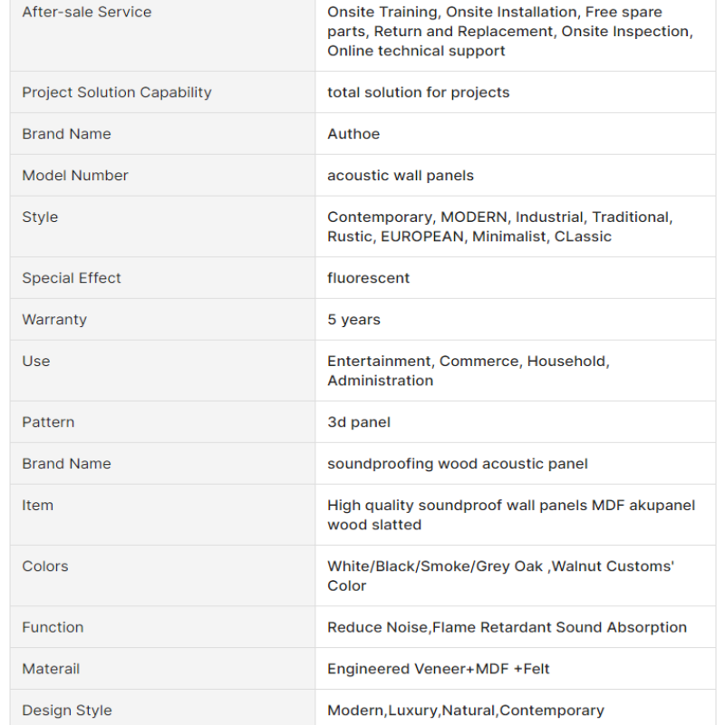
Task: Click the Warranty label
Action: tap(54, 320)
